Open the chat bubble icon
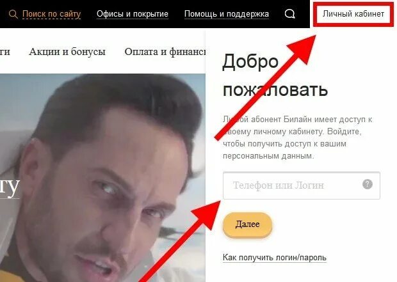The height and width of the screenshot is (282, 397). coord(289,14)
